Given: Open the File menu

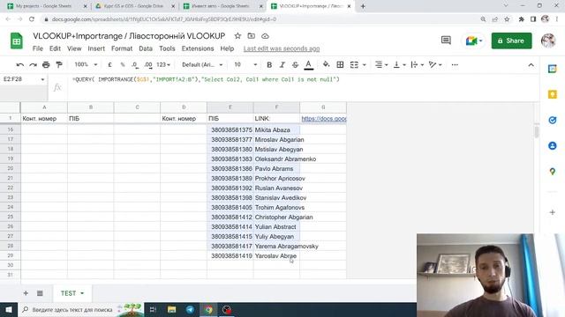Looking at the screenshot, I should [37, 48].
